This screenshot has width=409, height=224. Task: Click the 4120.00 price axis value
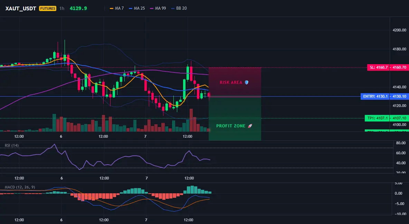click(x=399, y=106)
